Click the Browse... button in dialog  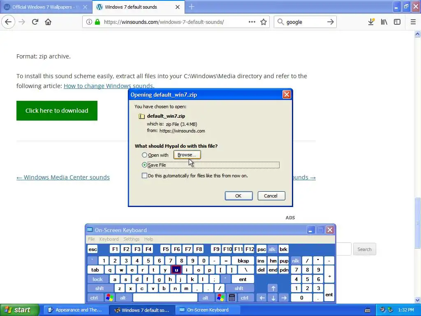(187, 155)
